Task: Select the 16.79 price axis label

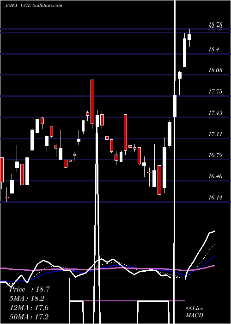Action: 215,155
